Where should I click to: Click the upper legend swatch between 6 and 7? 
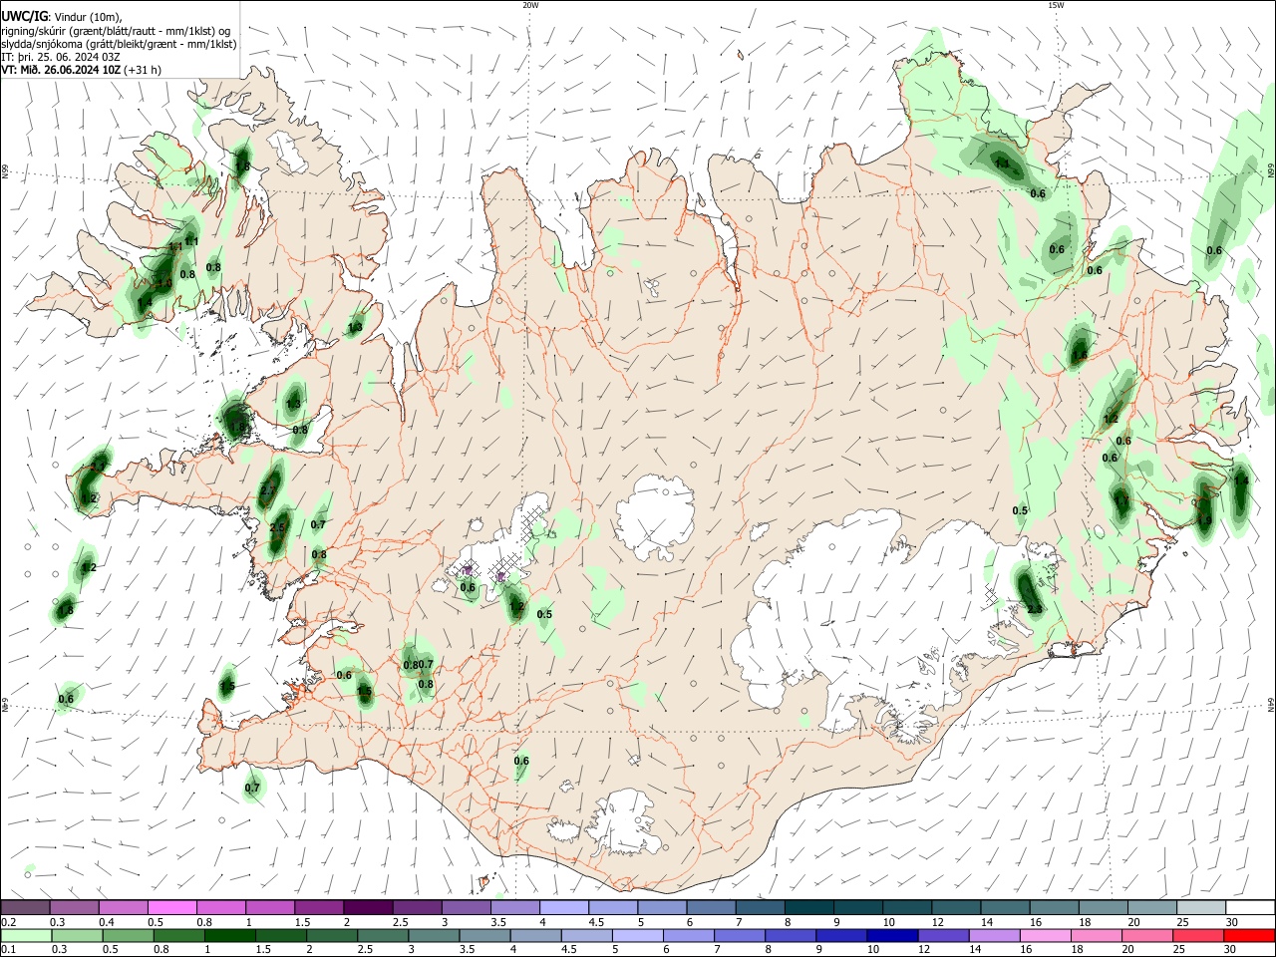pos(710,907)
